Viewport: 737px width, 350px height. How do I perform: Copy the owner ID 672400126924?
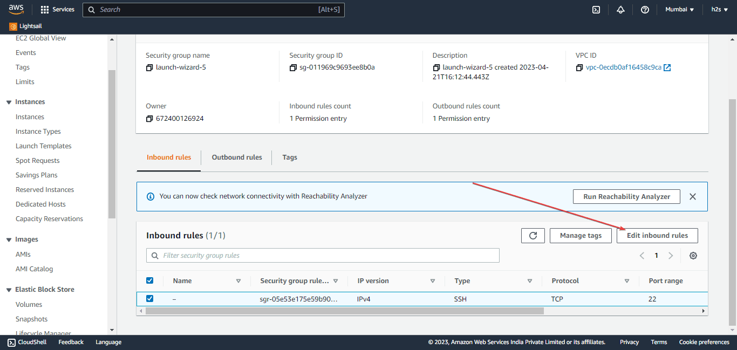coord(149,119)
